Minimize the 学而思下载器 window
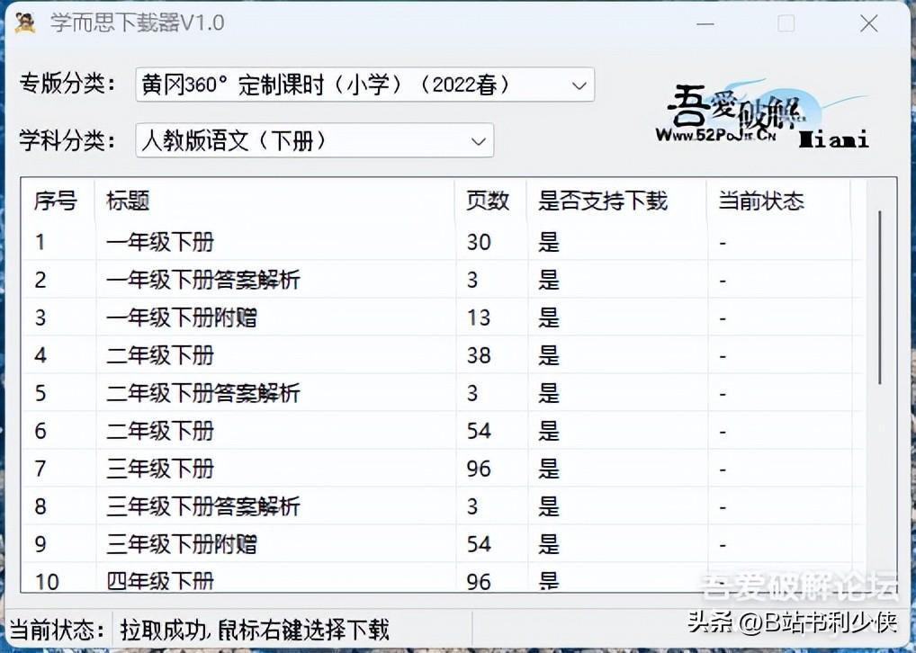Viewport: 916px width, 653px height. [705, 24]
